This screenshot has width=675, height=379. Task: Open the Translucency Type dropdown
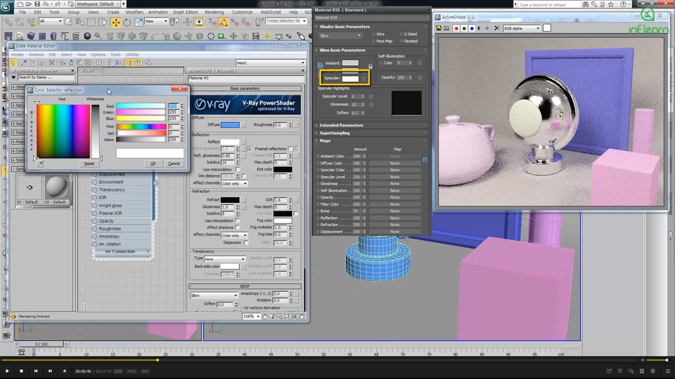pyautogui.click(x=225, y=259)
